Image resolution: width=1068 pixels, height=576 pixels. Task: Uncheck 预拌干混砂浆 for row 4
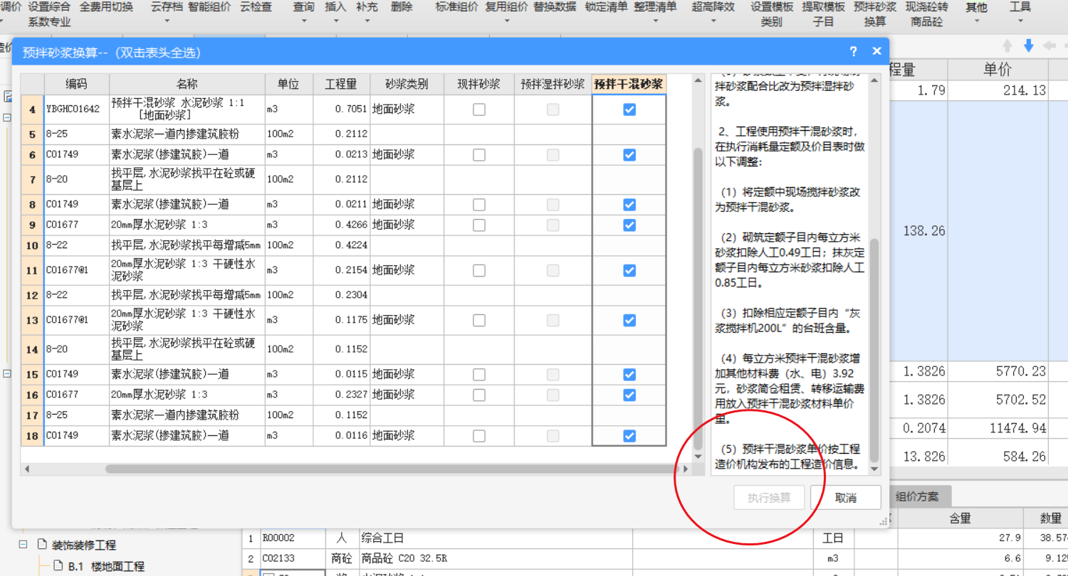629,110
